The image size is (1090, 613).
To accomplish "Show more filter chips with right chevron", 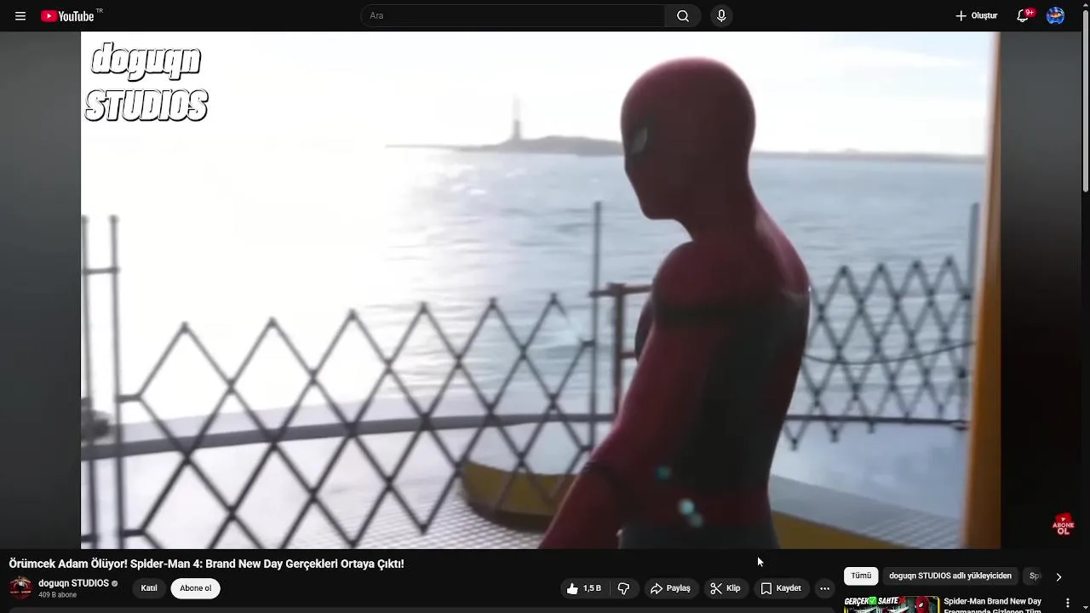I will coord(1058,576).
